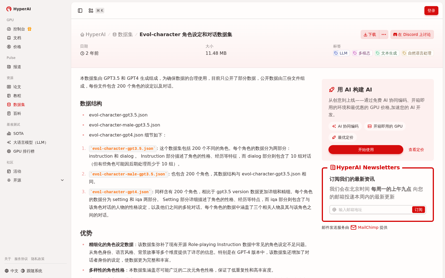Click the newsletter icon by HyperAI Newsletters
The height and width of the screenshot is (278, 445).
(333, 167)
